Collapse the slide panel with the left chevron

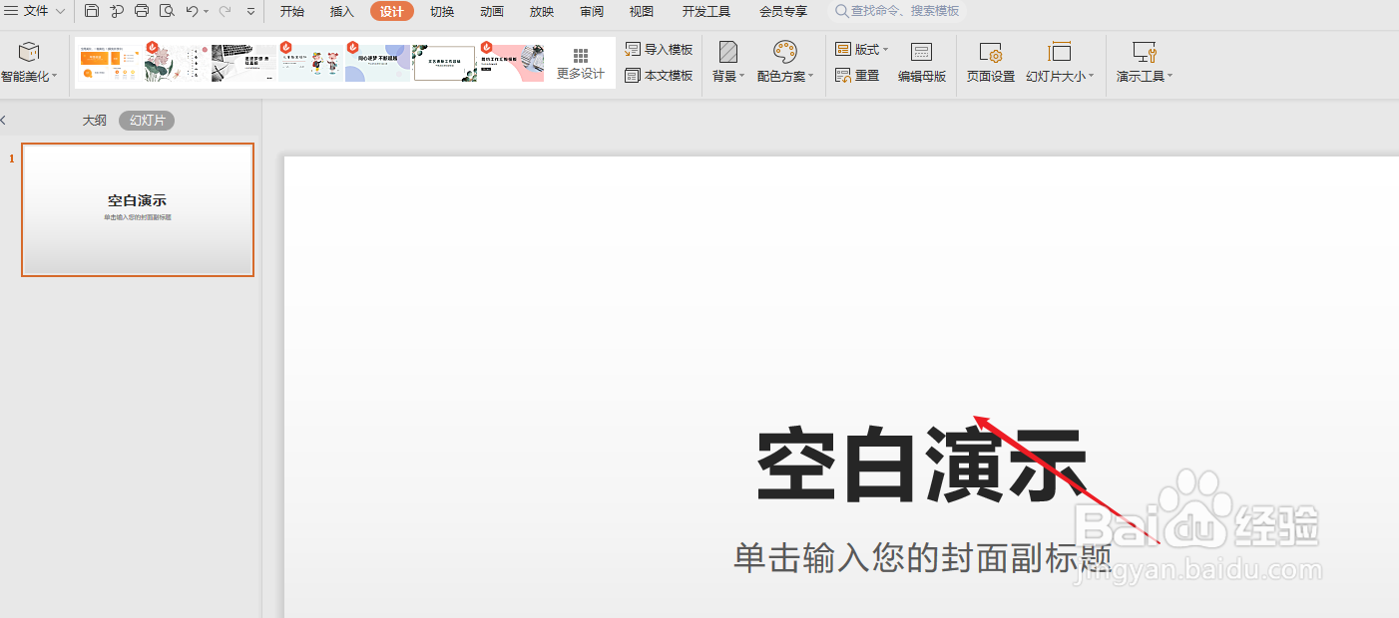3,121
